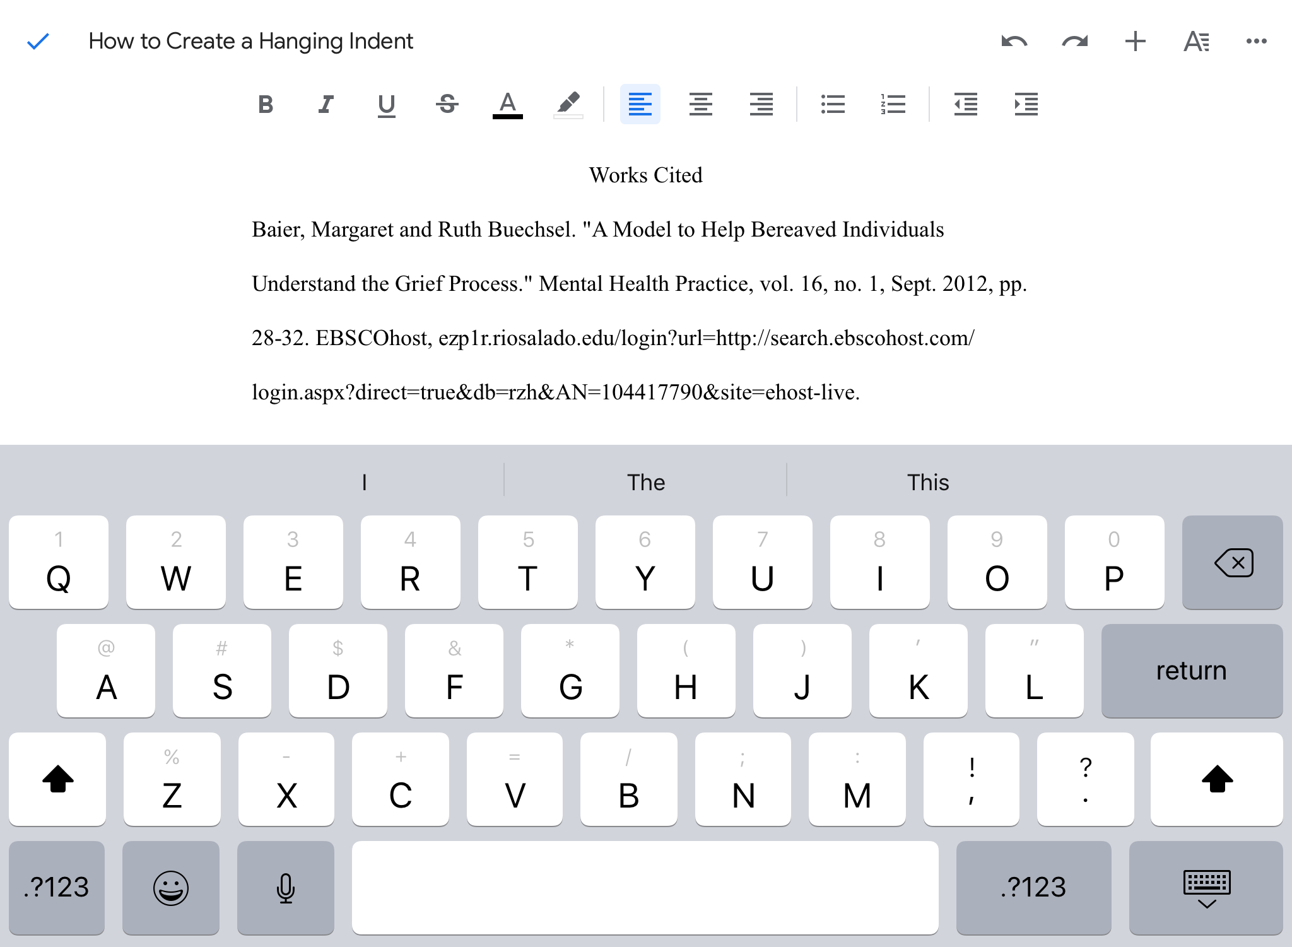Center align the paragraph
The width and height of the screenshot is (1292, 947).
pos(700,104)
